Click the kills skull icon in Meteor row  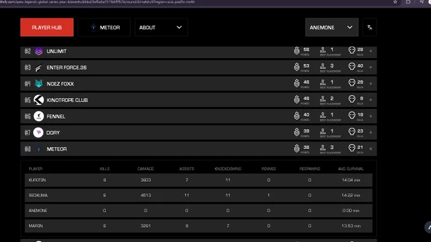[352, 148]
